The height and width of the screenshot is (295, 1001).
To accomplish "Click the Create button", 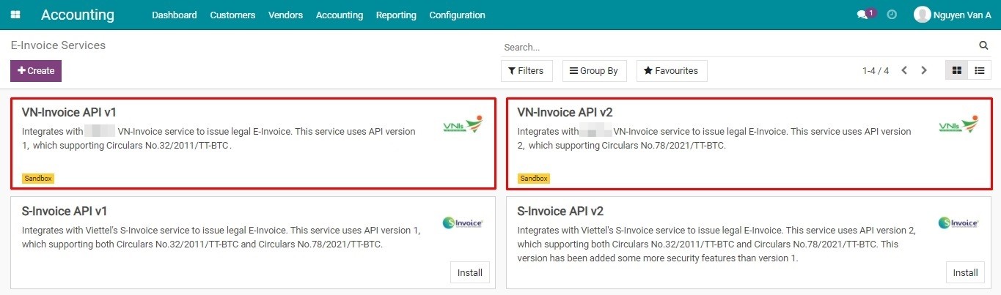I will tap(36, 71).
